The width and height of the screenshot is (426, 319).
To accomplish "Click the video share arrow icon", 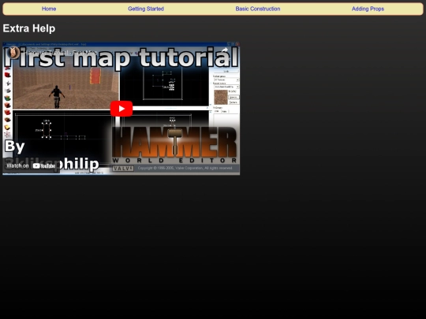I will click(225, 50).
